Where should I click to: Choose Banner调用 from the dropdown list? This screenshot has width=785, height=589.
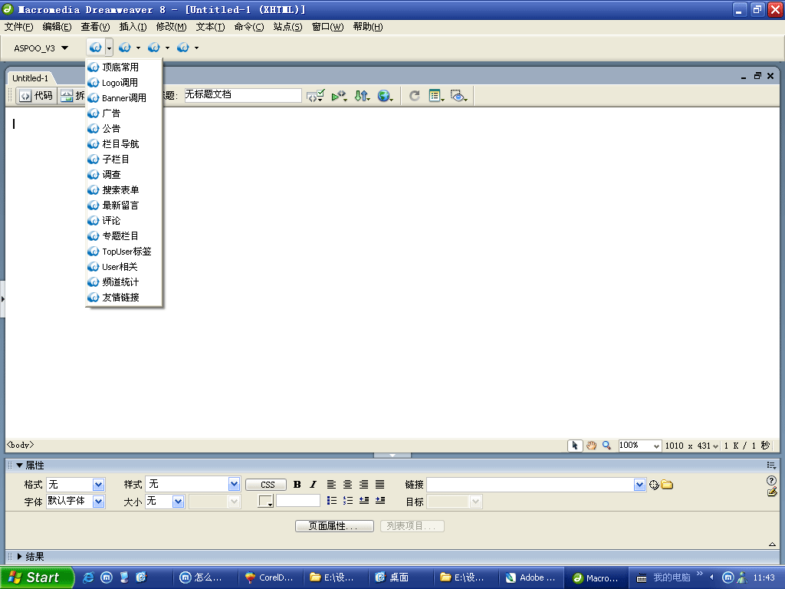(x=124, y=98)
